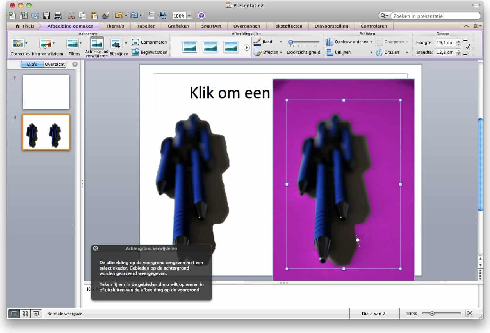Open Kleuren wijzigen picture tool
This screenshot has width=490, height=333.
click(48, 46)
